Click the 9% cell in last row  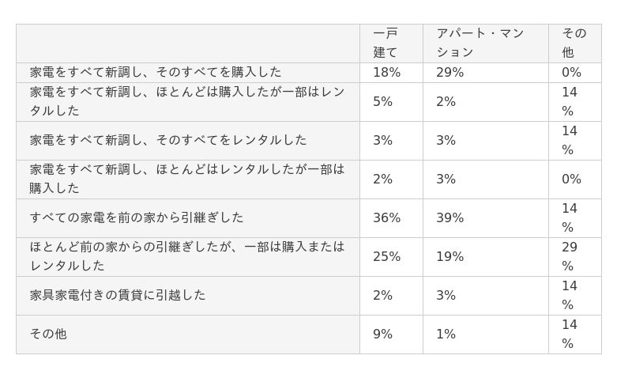point(391,335)
